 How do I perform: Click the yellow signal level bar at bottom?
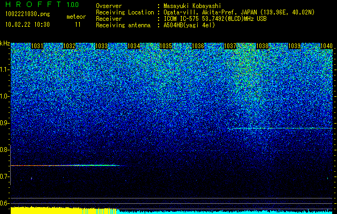[63, 210]
